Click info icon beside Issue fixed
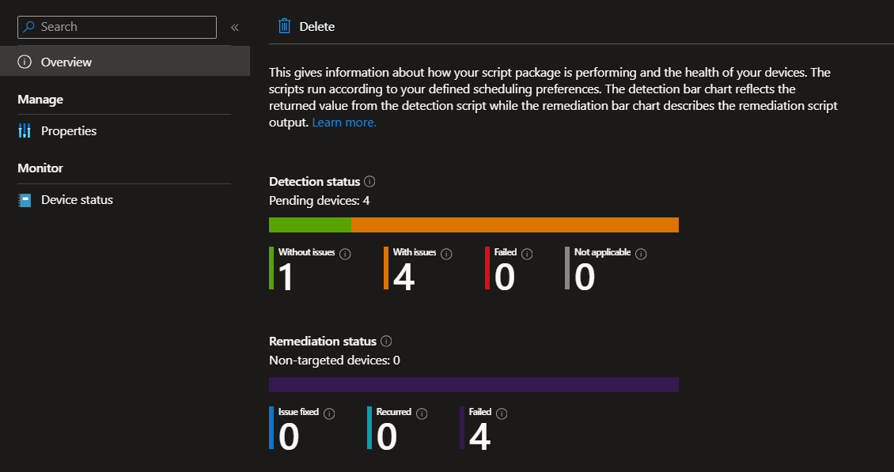This screenshot has width=894, height=472. [x=329, y=413]
